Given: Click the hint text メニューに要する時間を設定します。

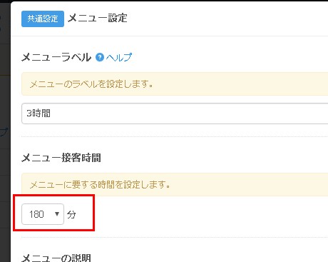Looking at the screenshot, I should click(x=100, y=185).
